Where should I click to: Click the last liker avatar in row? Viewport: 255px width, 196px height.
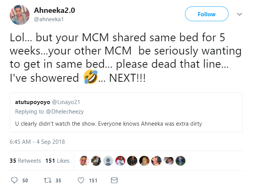coord(180,161)
